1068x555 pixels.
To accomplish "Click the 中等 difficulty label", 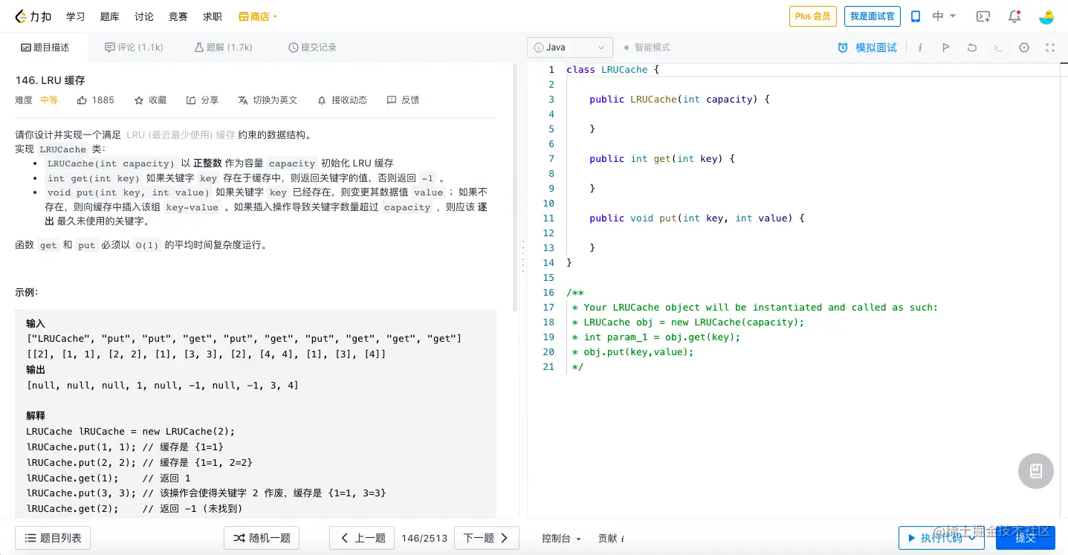I will click(49, 100).
